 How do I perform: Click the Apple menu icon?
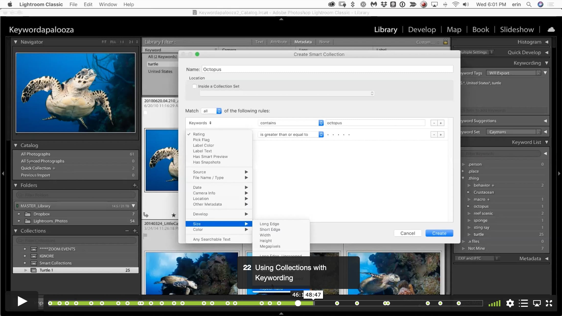[10, 4]
